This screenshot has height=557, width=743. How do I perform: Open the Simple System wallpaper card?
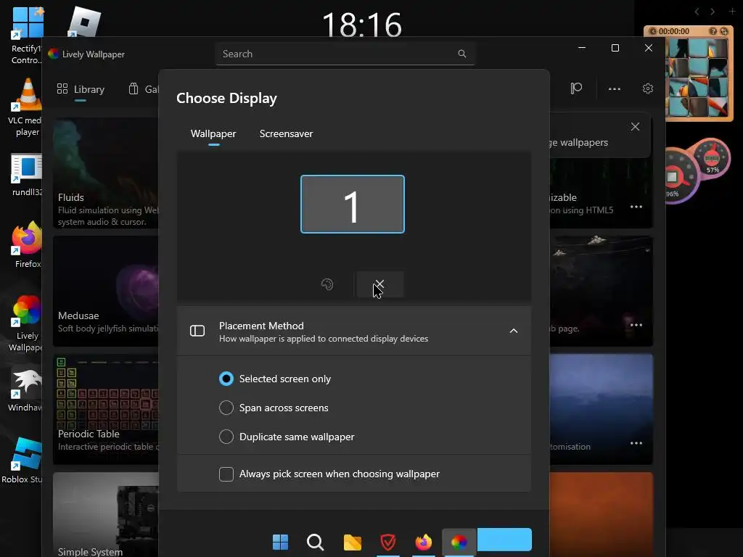pos(106,514)
